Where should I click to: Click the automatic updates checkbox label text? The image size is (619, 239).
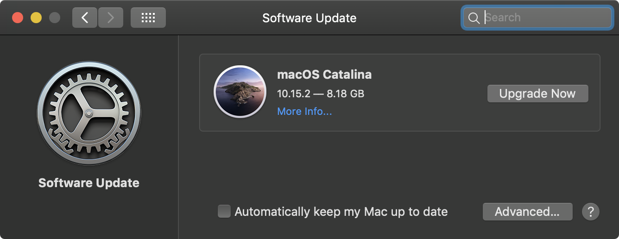pyautogui.click(x=341, y=212)
